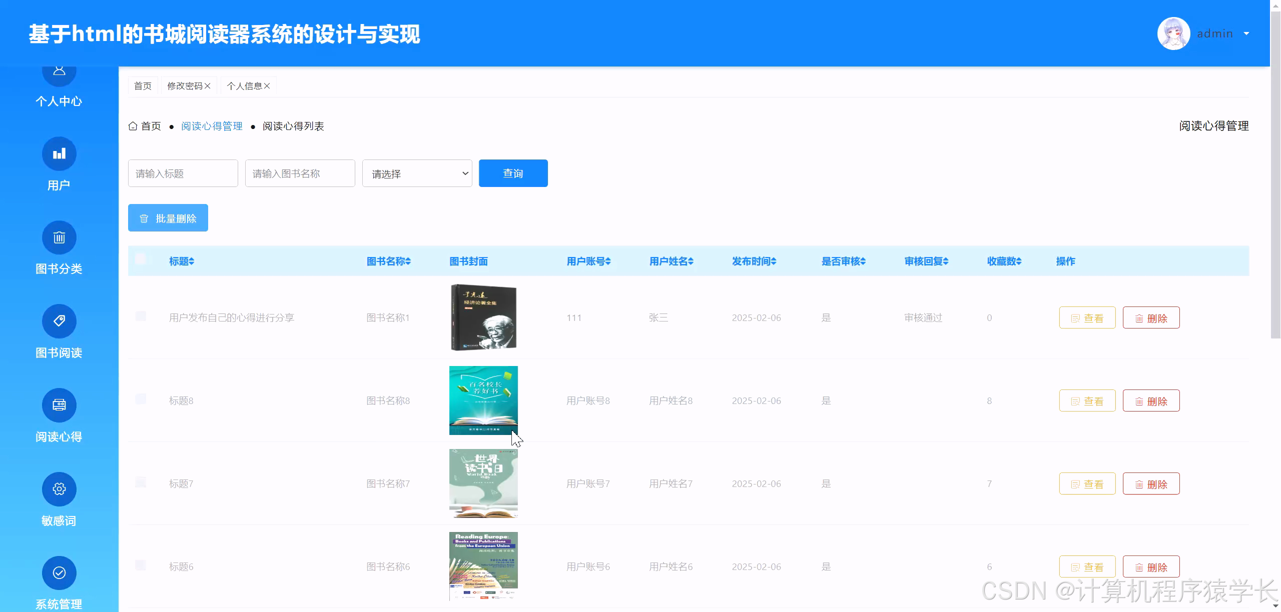Viewport: 1281px width, 612px height.
Task: Open the 世界读书日 cover thumbnail
Action: [483, 483]
